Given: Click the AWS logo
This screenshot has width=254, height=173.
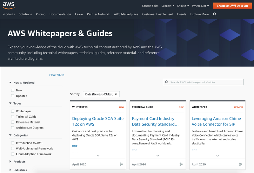Looking at the screenshot, I should [9, 6].
